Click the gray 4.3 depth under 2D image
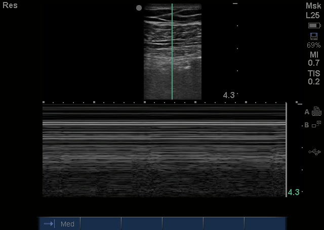This screenshot has height=230, width=324. [x=228, y=95]
